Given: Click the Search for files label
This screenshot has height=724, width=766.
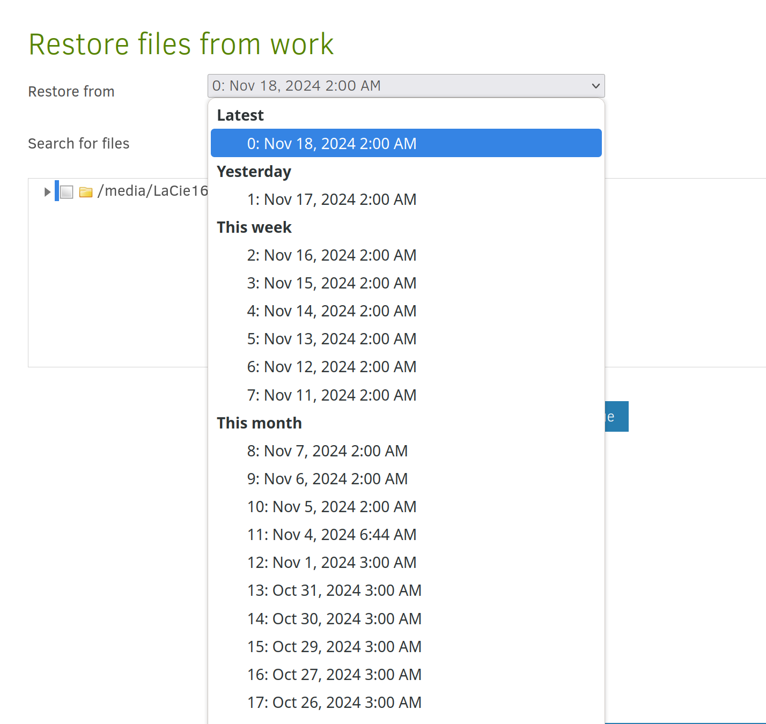Looking at the screenshot, I should coord(78,143).
